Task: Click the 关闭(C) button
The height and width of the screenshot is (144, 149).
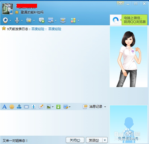Action: (75, 140)
